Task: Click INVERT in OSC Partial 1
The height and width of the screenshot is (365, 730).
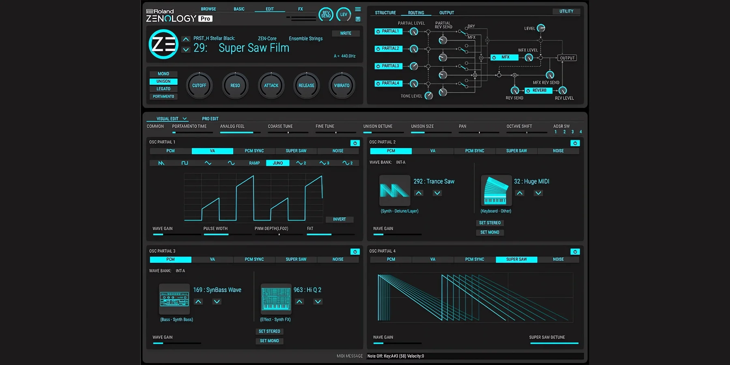Action: click(339, 219)
